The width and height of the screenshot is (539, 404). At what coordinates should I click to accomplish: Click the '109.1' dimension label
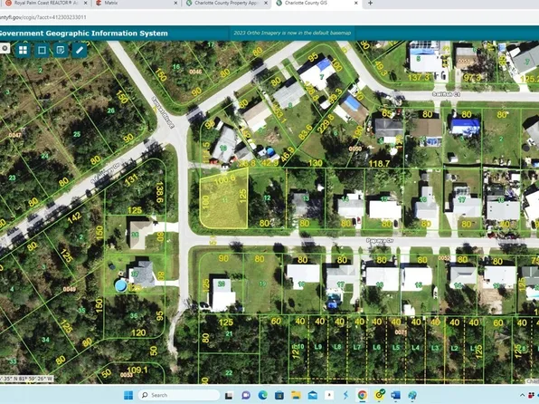[137, 370]
